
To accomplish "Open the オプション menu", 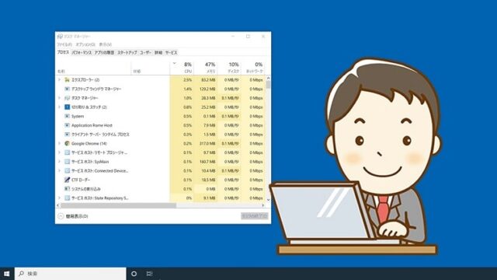I will point(85,44).
